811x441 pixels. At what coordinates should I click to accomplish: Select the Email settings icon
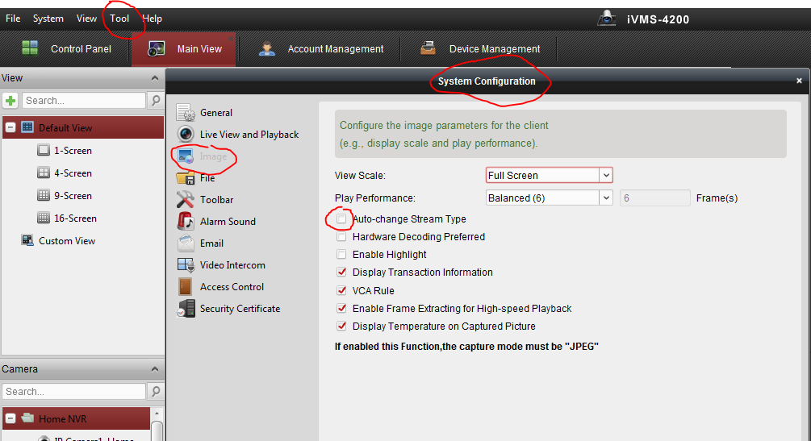(186, 243)
